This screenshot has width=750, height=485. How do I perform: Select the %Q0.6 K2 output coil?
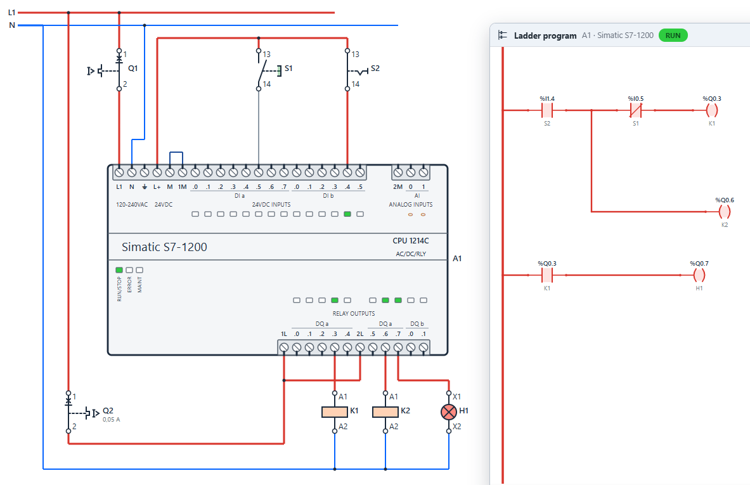pyautogui.click(x=724, y=211)
